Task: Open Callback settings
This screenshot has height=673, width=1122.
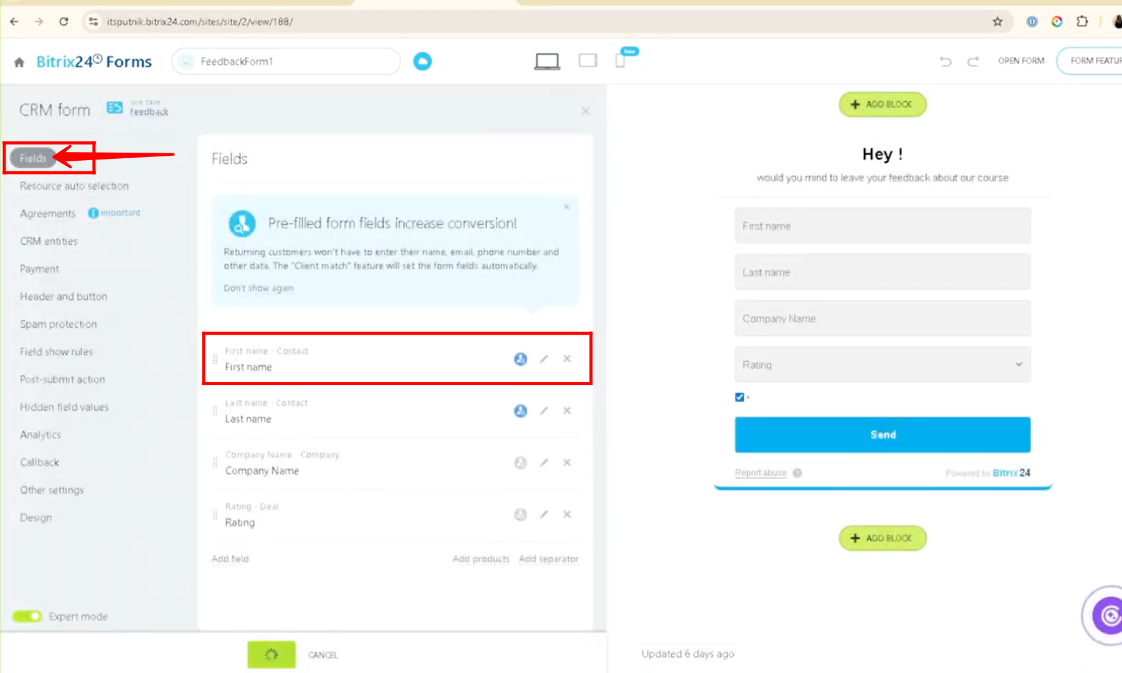Action: point(39,462)
